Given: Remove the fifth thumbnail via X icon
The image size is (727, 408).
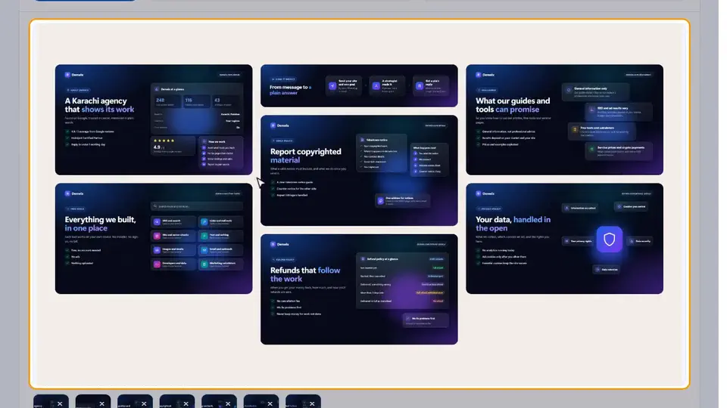Looking at the screenshot, I should (228, 403).
